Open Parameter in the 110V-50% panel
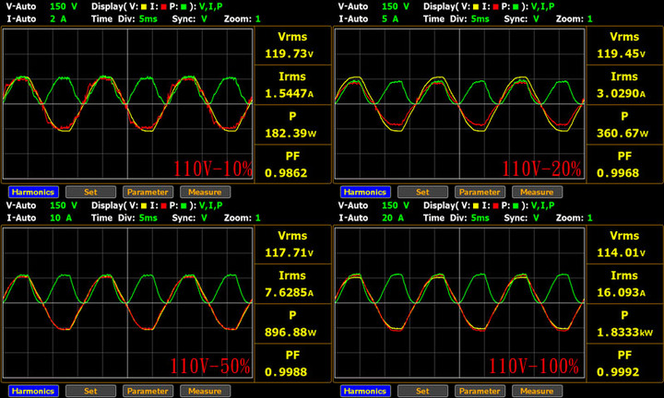Image resolution: width=664 pixels, height=398 pixels. tap(148, 391)
